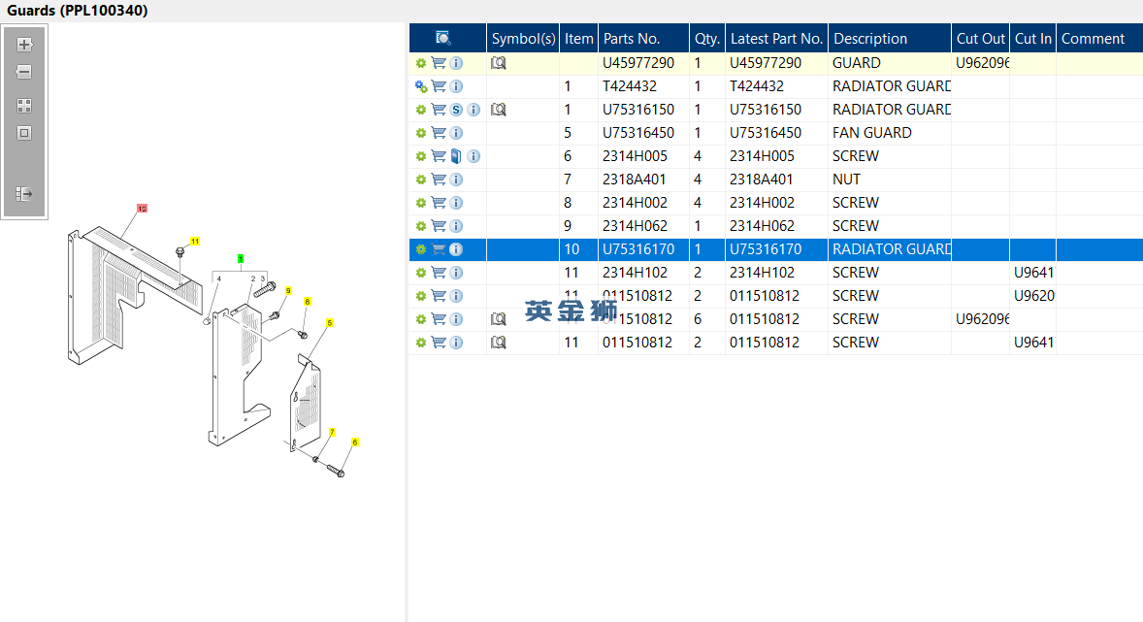Click gear icon on U75316170 row
This screenshot has width=1143, height=622.
[420, 249]
